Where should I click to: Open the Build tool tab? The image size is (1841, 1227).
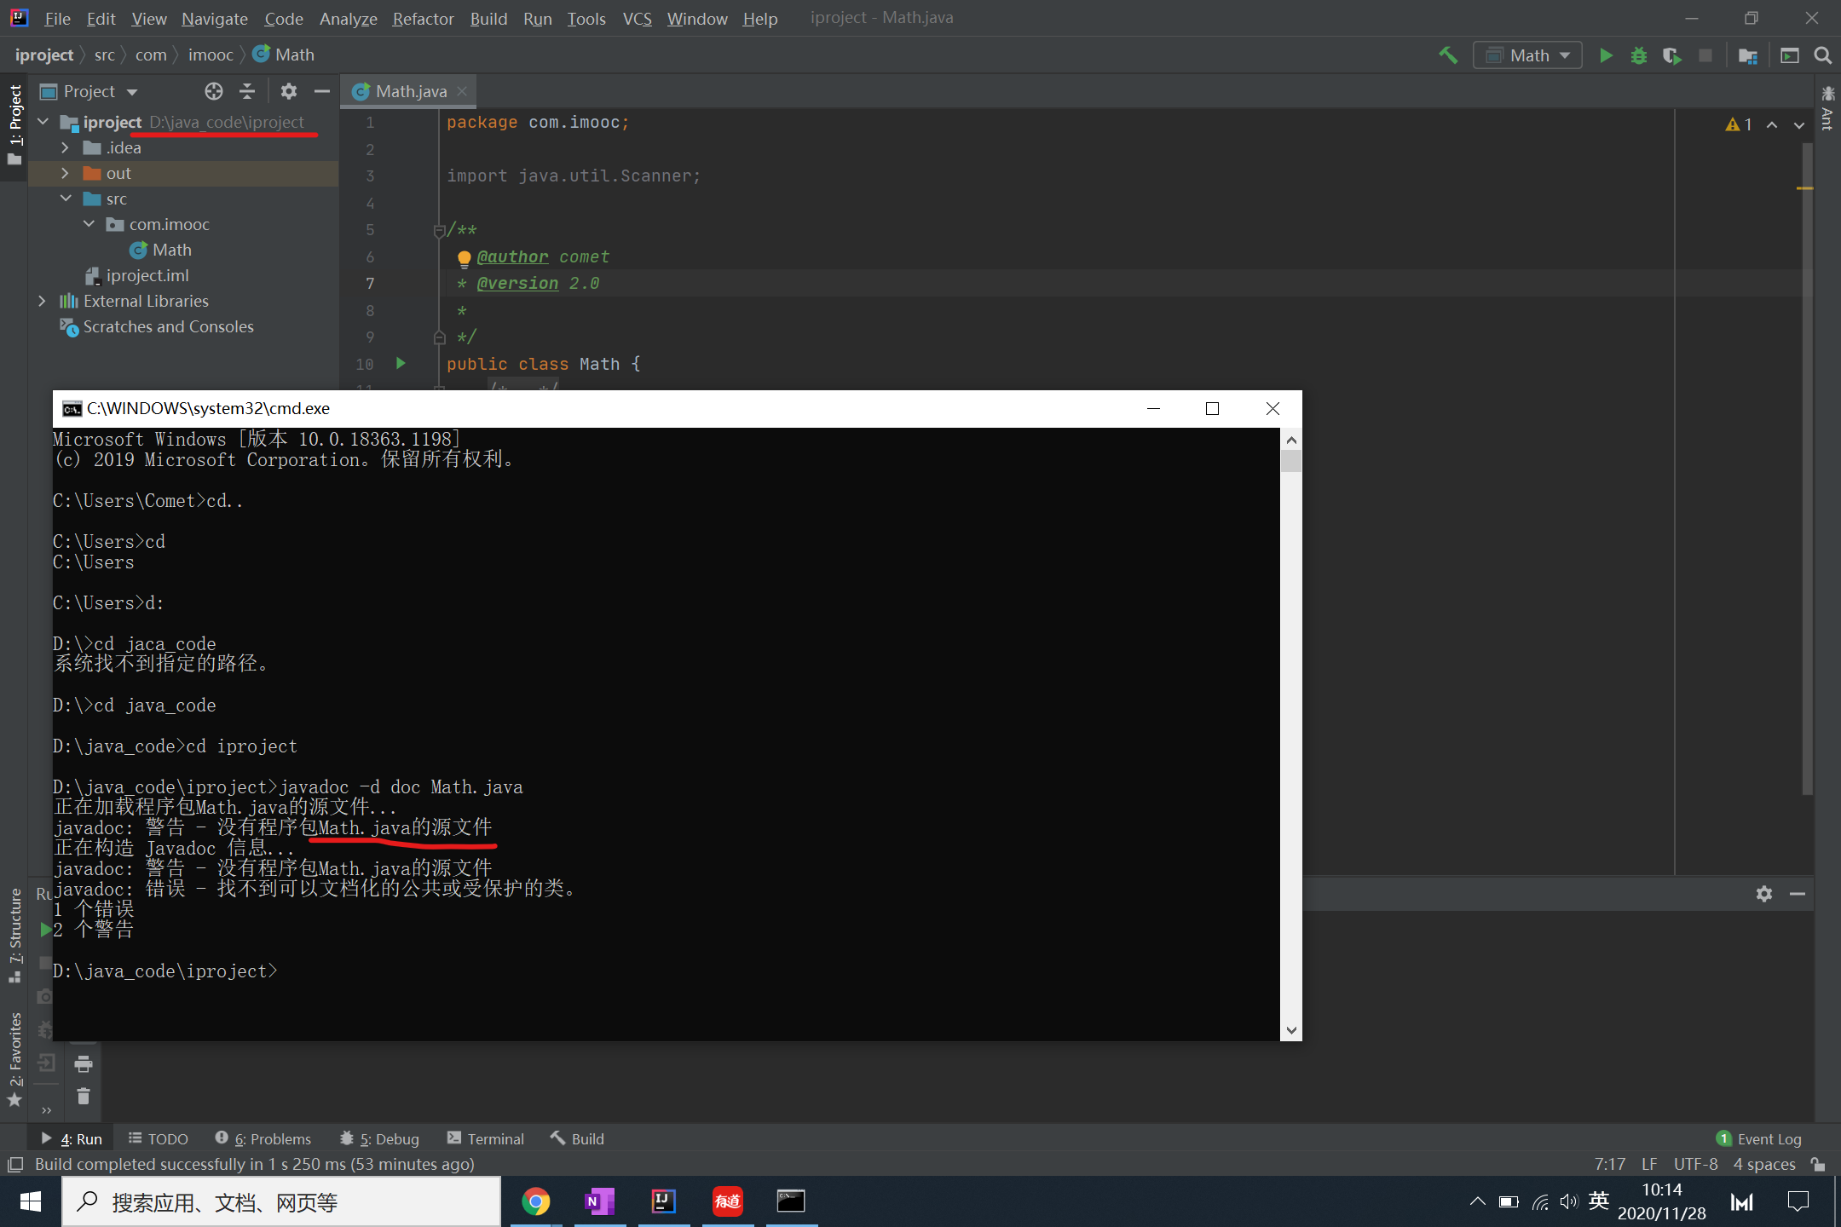(x=577, y=1139)
